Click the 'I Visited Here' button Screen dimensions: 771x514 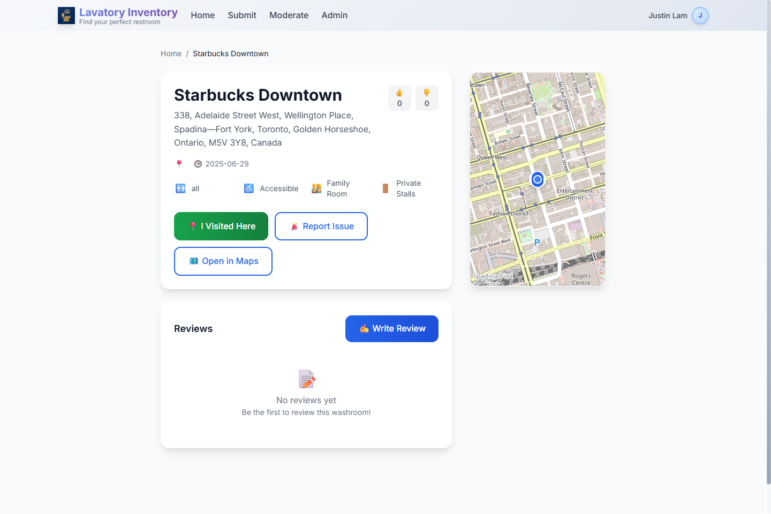coord(221,226)
